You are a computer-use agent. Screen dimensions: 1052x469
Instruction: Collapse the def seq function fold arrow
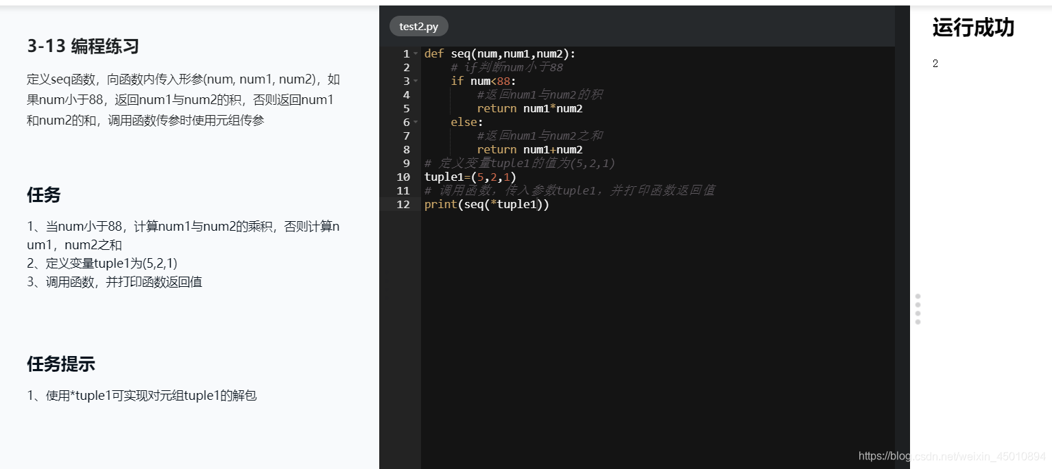tap(416, 53)
